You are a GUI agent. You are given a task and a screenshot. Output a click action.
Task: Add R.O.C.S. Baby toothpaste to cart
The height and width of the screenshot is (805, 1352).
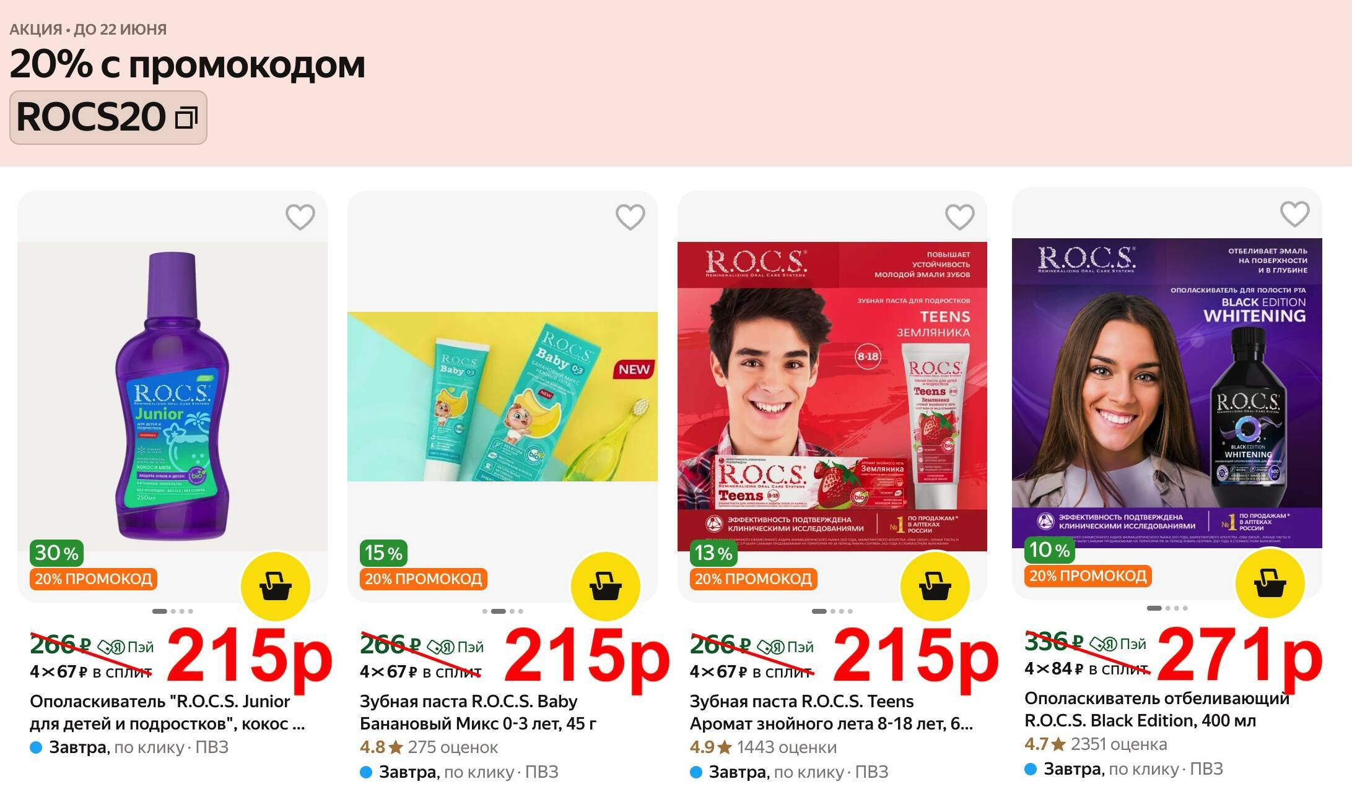tap(606, 586)
